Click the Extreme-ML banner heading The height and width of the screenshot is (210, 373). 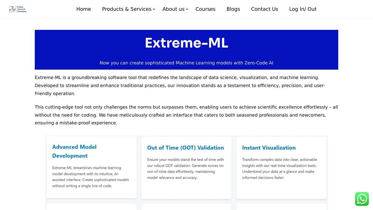point(186,43)
